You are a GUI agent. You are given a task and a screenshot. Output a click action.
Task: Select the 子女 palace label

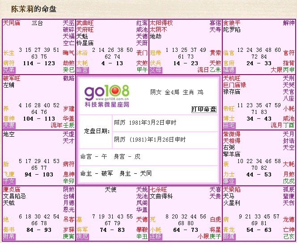click(8, 181)
